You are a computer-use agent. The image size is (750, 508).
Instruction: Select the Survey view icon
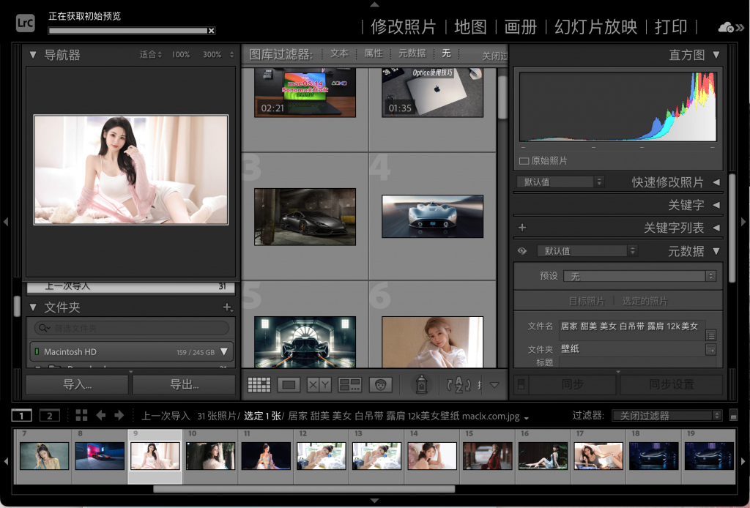[x=349, y=384]
